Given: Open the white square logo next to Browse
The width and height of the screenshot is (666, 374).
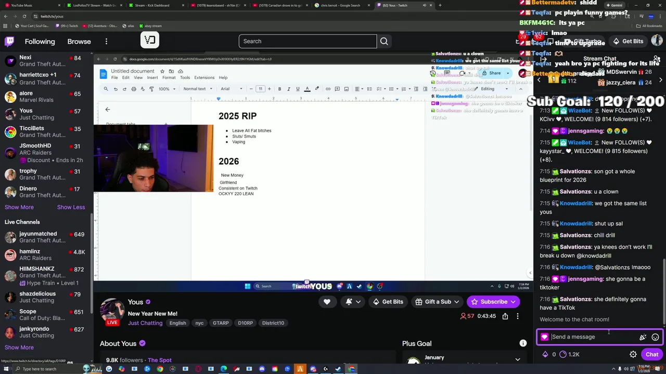Looking at the screenshot, I should [150, 40].
